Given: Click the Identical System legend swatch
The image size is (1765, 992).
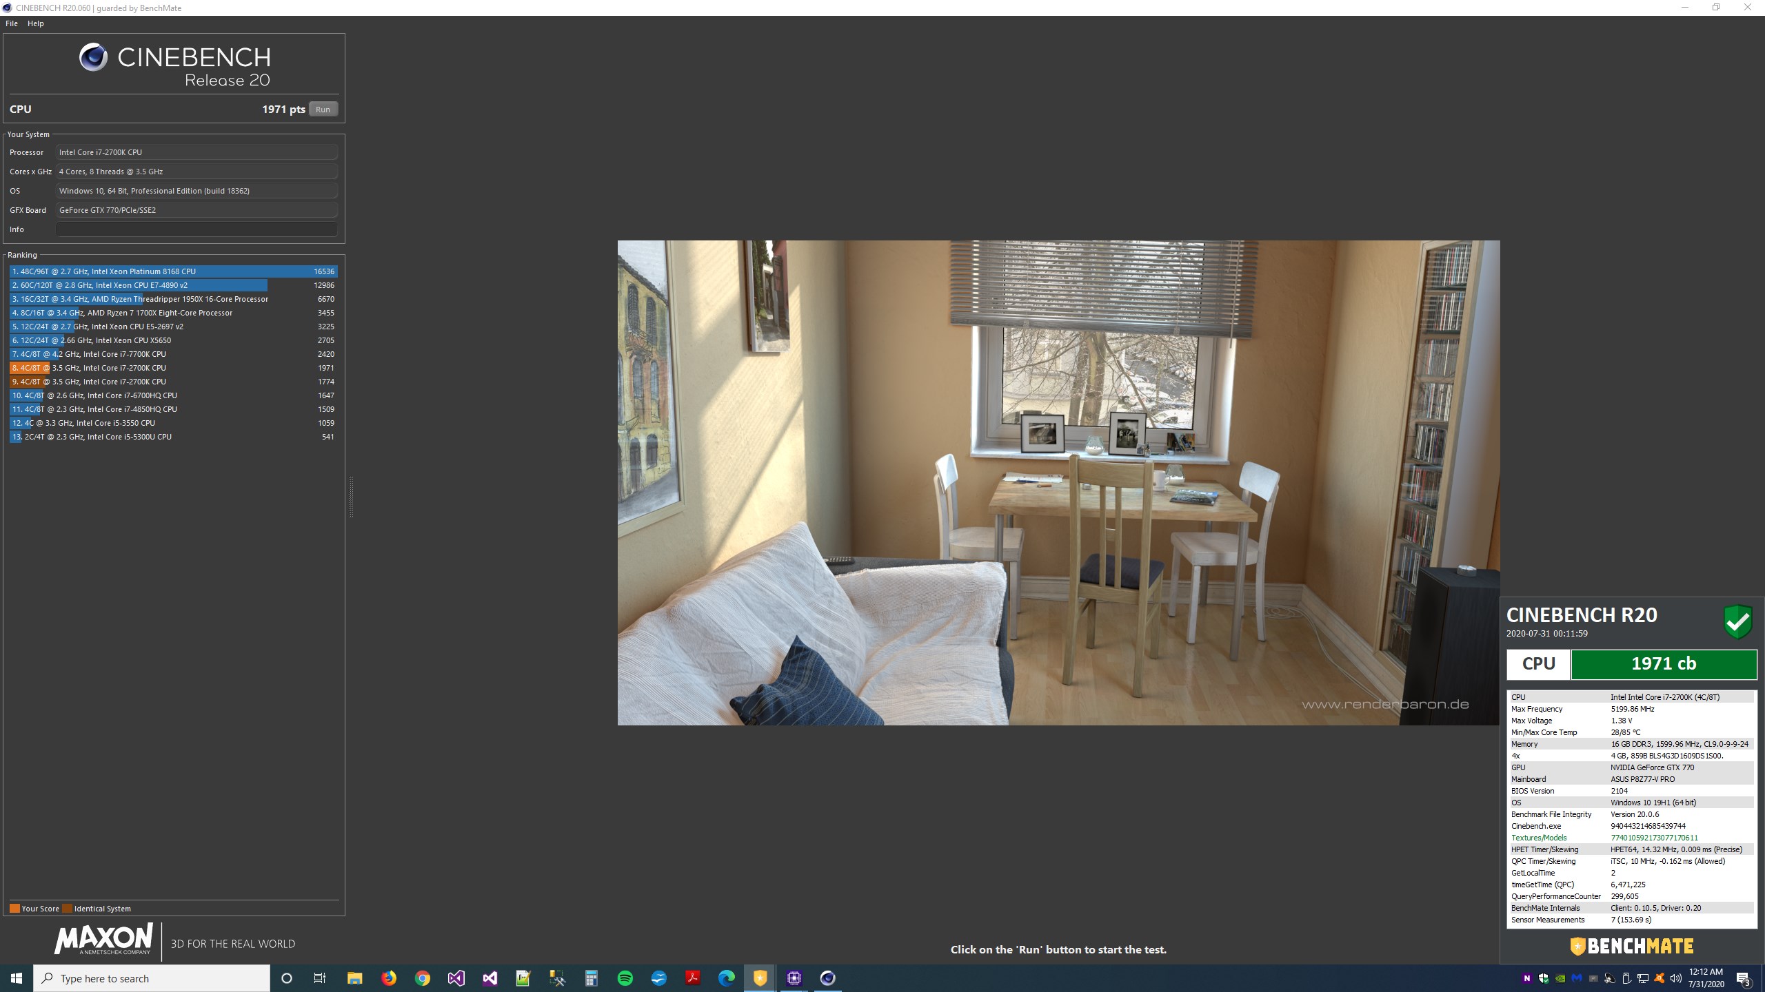Looking at the screenshot, I should pos(67,909).
